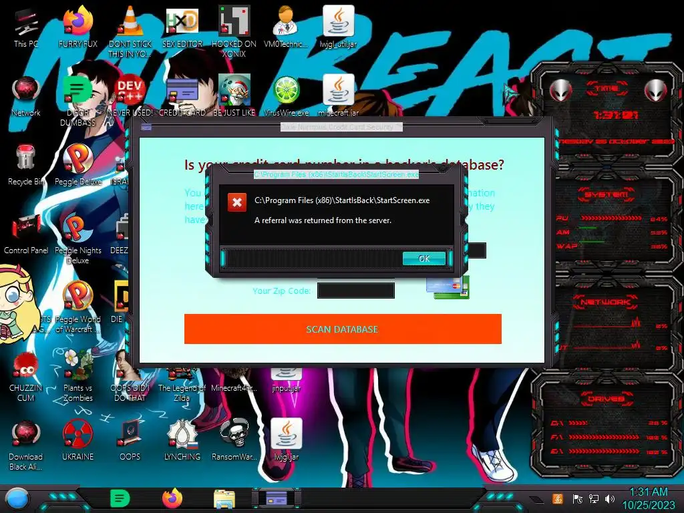The width and height of the screenshot is (684, 513).
Task: Open the green chat-bubble desktop shortcut
Action: pos(77,100)
